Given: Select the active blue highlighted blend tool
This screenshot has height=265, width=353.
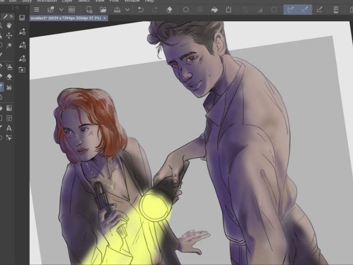Looking at the screenshot, I should pos(2,87).
